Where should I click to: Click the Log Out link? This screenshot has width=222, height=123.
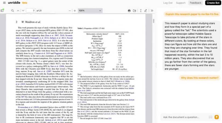(x=168, y=3)
